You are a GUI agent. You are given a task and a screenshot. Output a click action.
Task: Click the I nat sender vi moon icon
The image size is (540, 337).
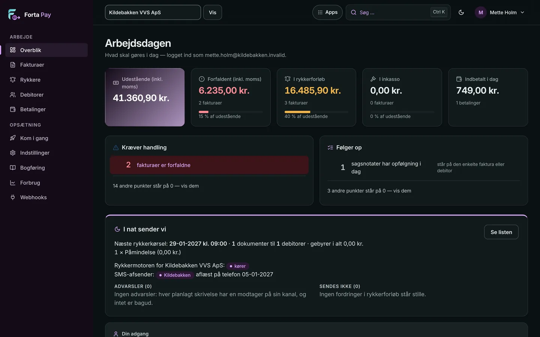click(x=117, y=229)
